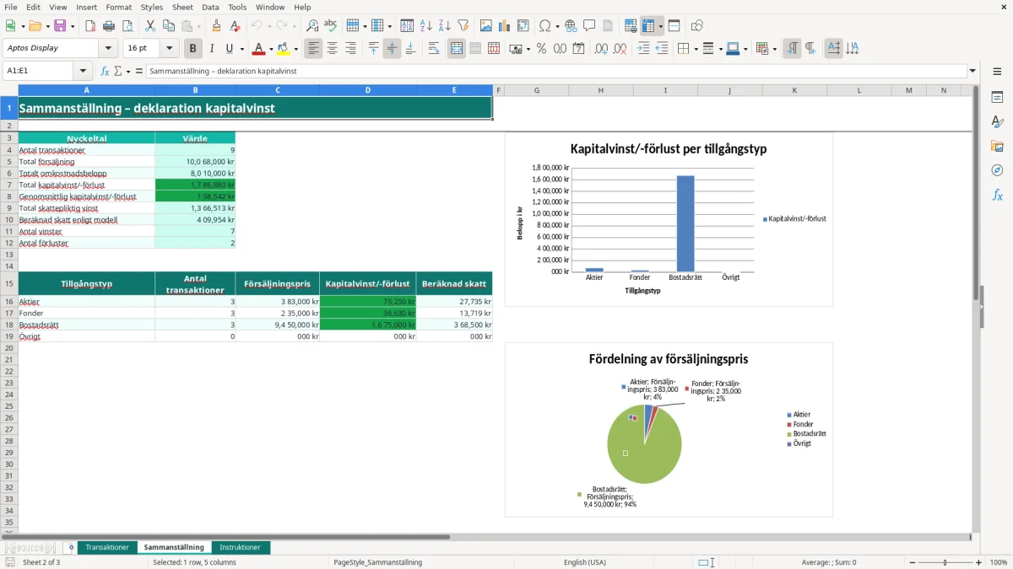Insert a comment with the speech bubble

(x=589, y=26)
